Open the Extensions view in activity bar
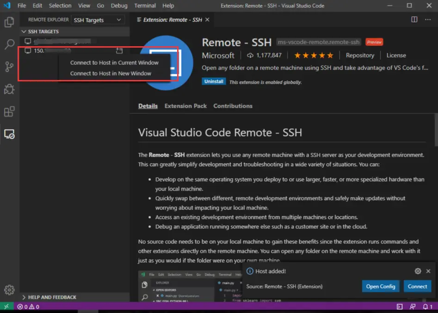The height and width of the screenshot is (313, 438). [x=9, y=111]
